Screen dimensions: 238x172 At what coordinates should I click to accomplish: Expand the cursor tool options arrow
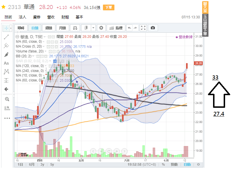(11, 28)
